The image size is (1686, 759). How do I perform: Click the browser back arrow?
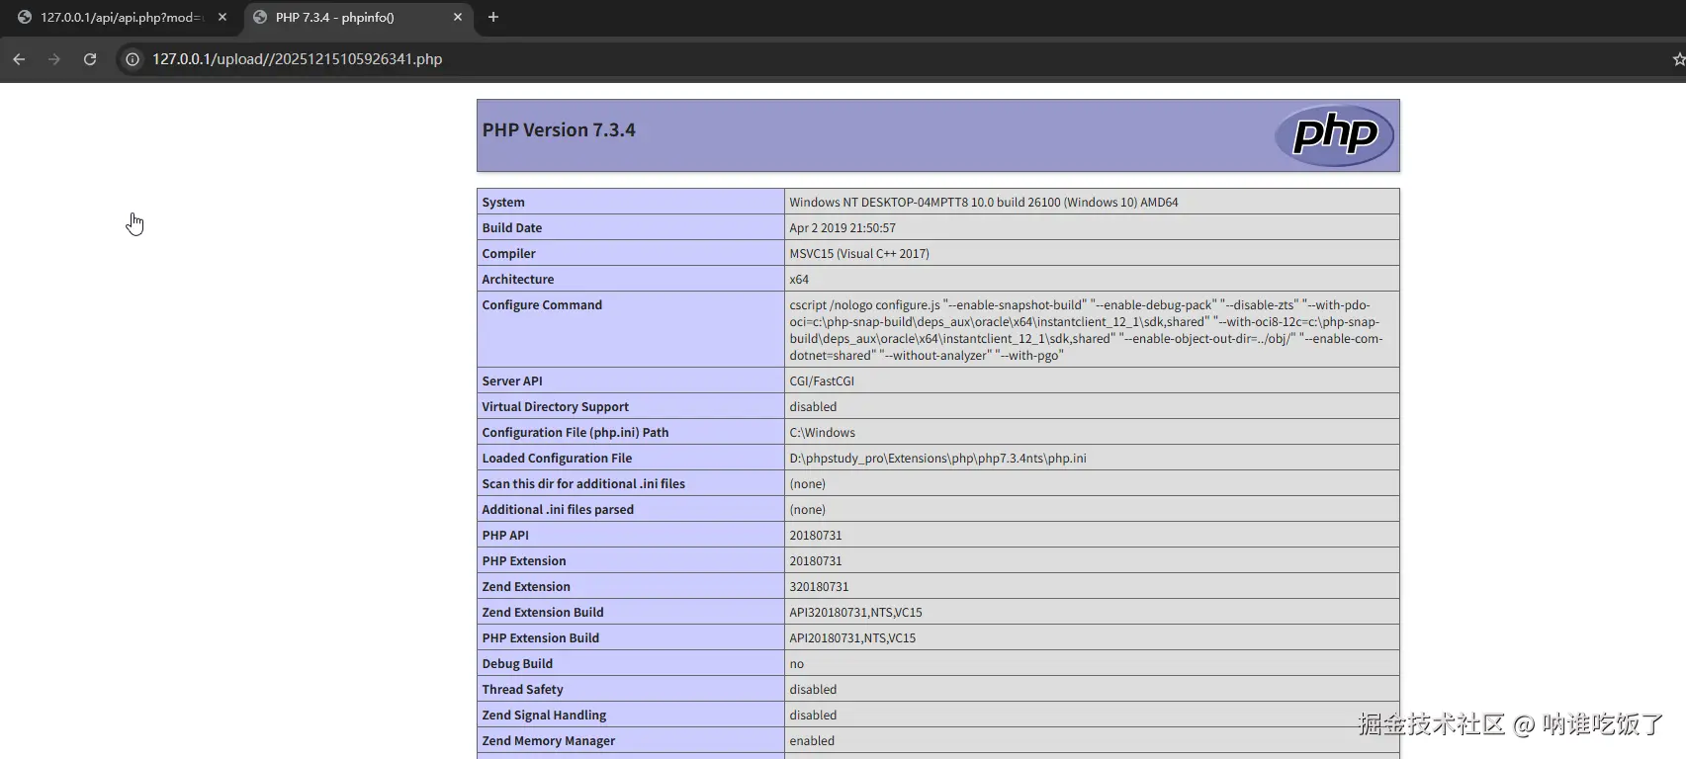click(x=19, y=59)
